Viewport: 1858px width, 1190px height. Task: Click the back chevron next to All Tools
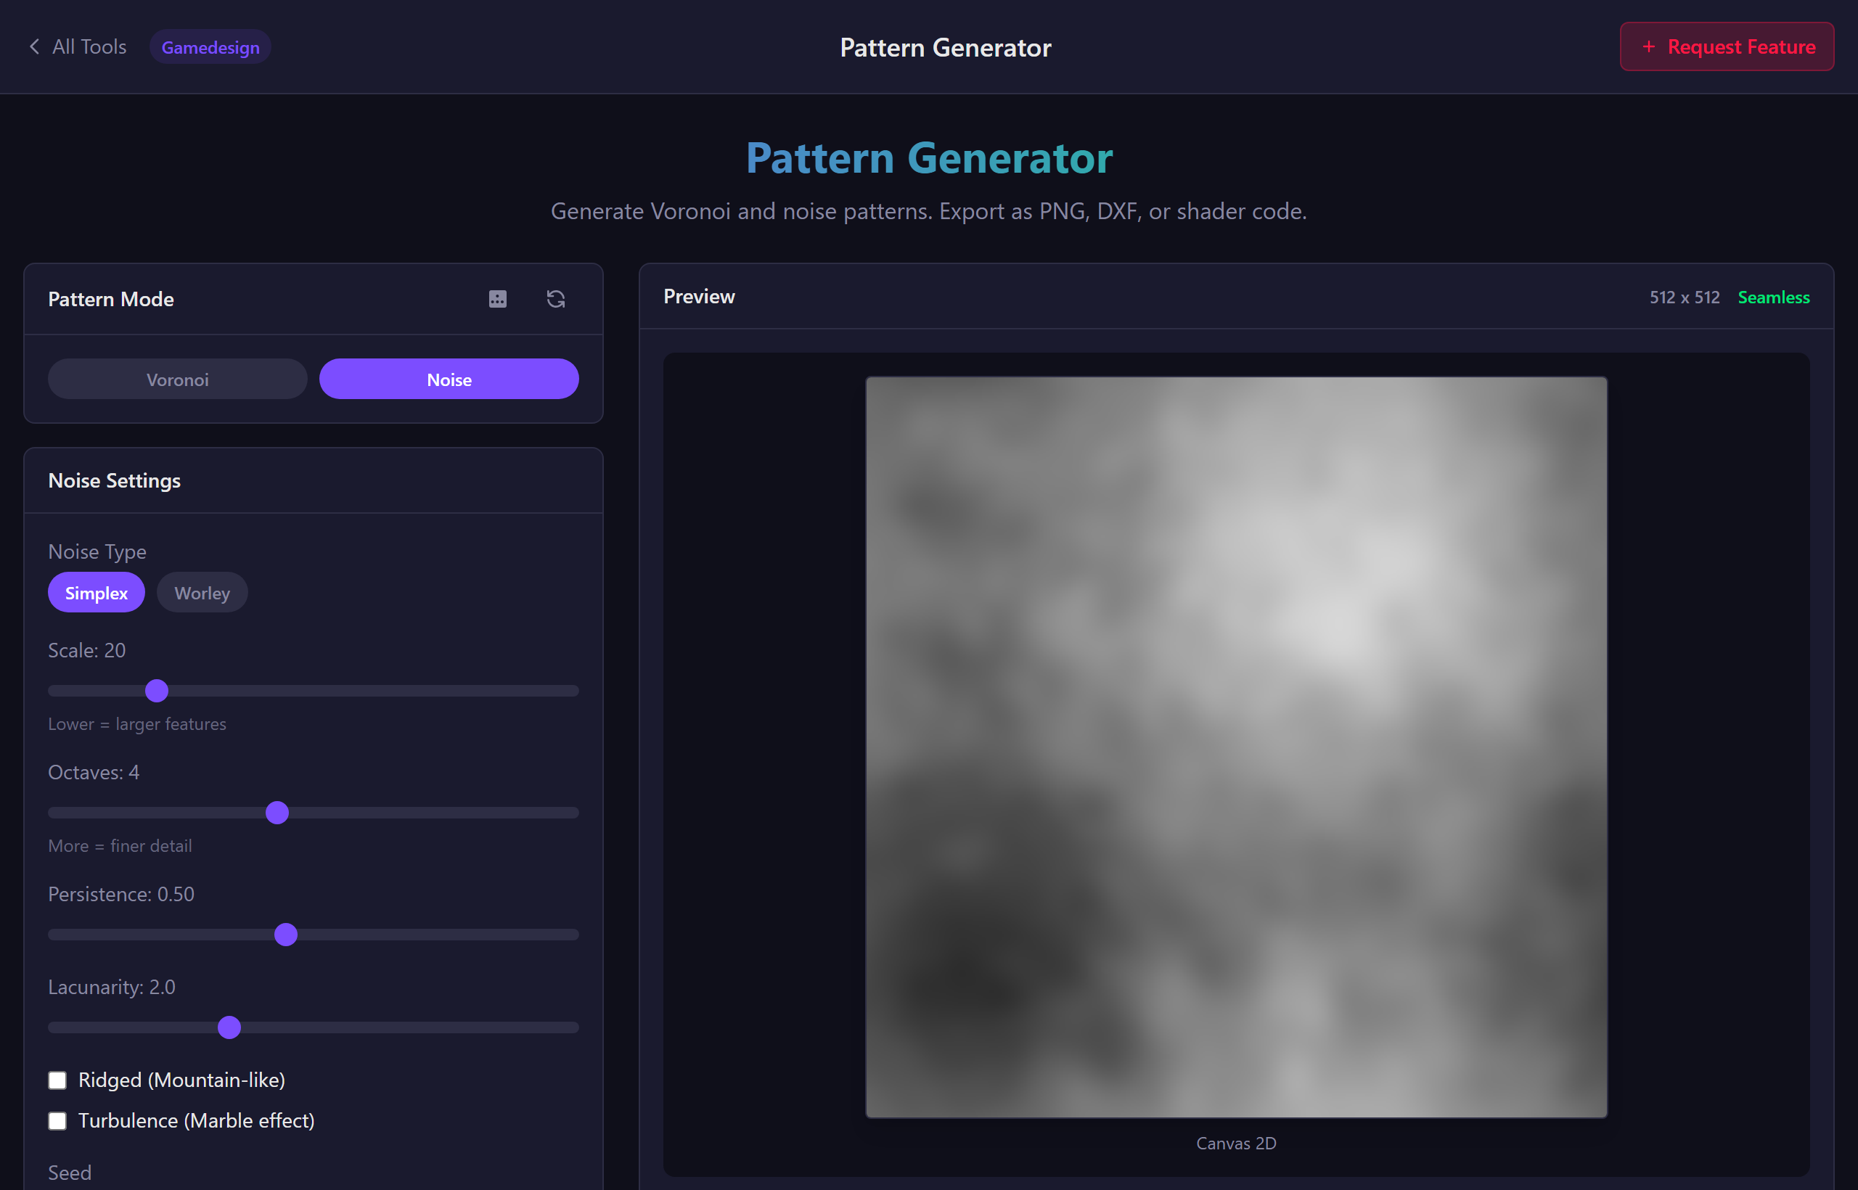(34, 46)
